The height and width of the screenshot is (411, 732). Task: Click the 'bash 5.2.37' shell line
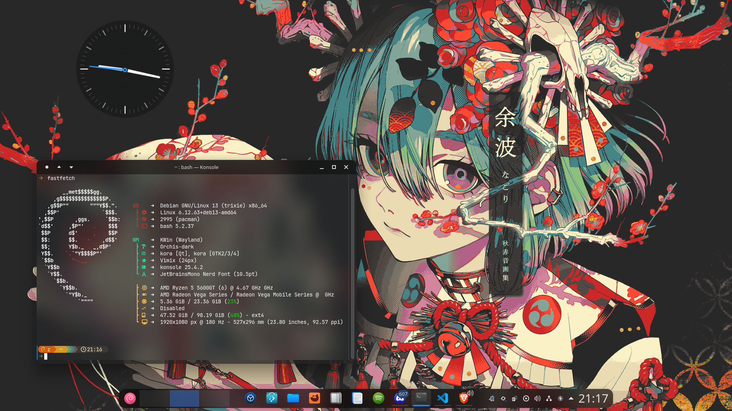click(x=177, y=226)
